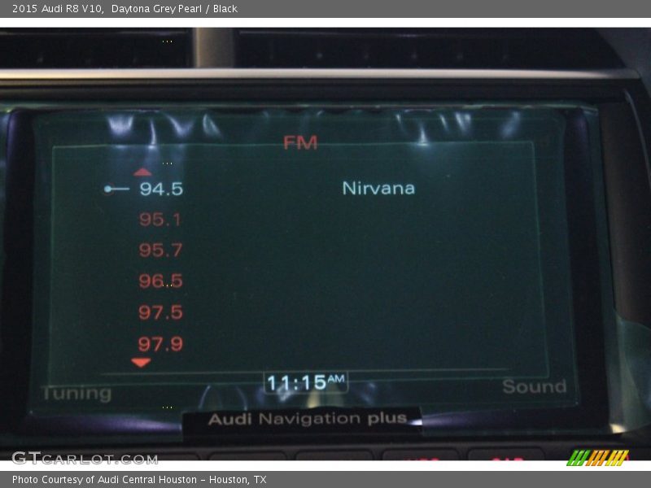Viewport: 651px width, 488px height.
Task: Pick the 97.5 frequency
Action: (160, 312)
